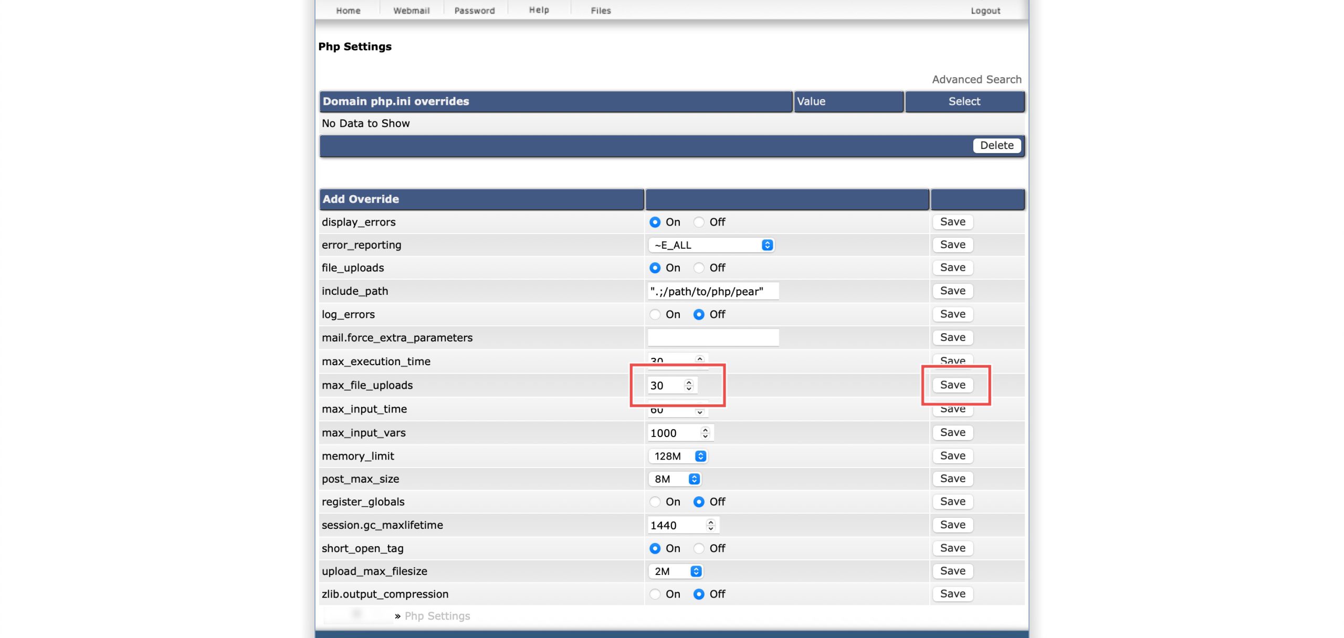Click the max_input_vars stepper arrows
1344x638 pixels.
coord(705,433)
